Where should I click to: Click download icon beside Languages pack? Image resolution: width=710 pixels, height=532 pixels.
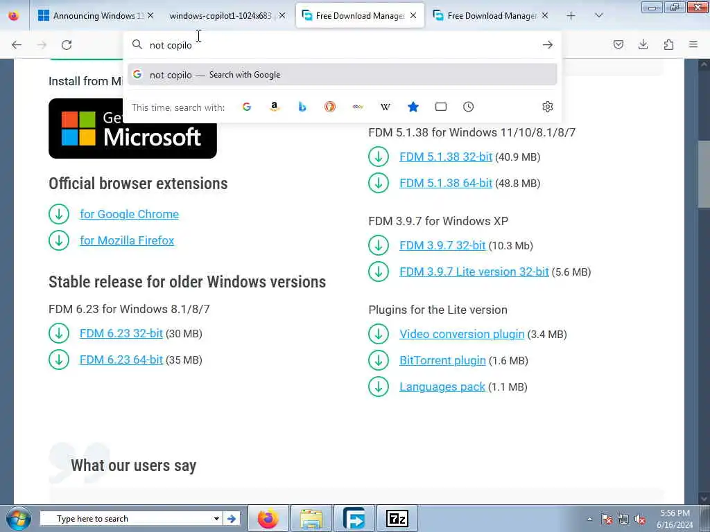click(x=379, y=387)
